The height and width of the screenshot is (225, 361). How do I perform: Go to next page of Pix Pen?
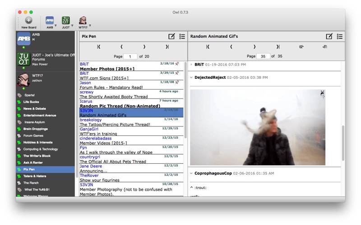pyautogui.click(x=144, y=47)
